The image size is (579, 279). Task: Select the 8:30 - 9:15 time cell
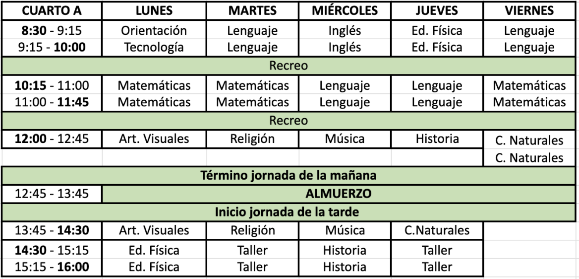click(x=52, y=31)
